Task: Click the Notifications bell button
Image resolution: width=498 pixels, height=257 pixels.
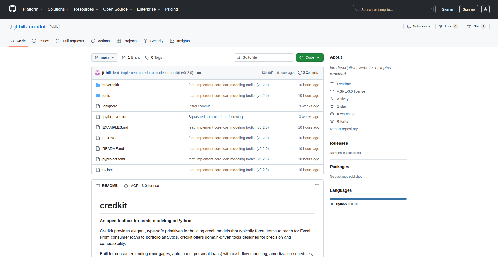Action: pos(418,26)
